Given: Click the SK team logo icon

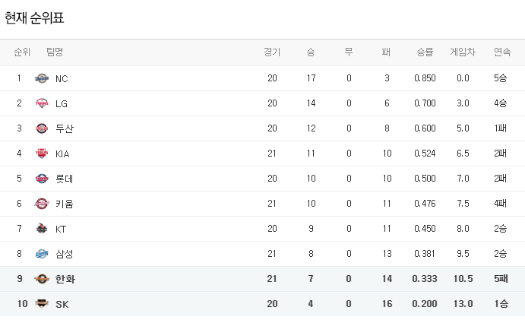Looking at the screenshot, I should (41, 304).
